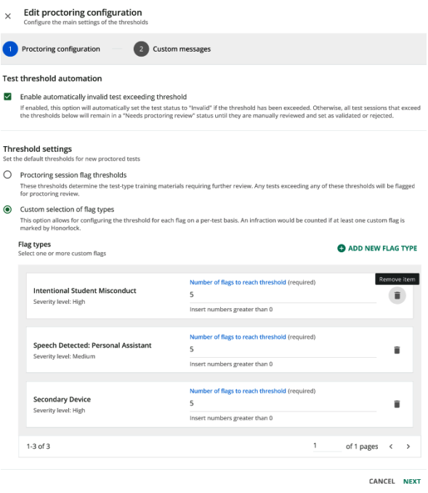Click the 1-3 of 3 count text
Image resolution: width=428 pixels, height=493 pixels.
coord(39,446)
